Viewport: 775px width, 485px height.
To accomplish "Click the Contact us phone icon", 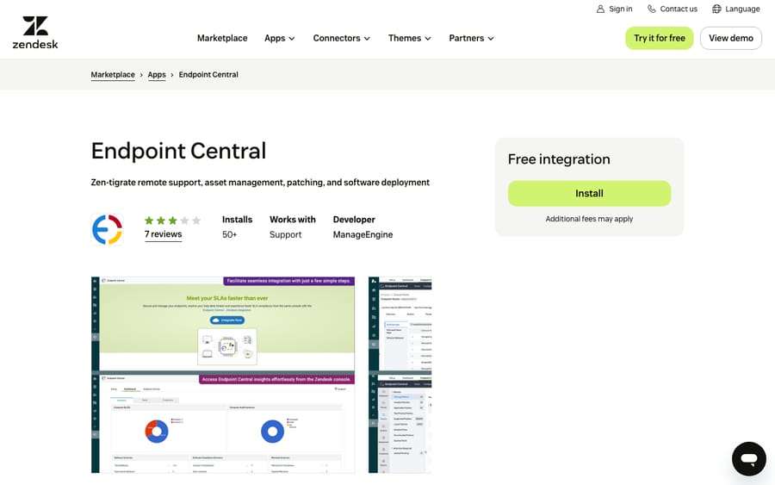I will click(x=652, y=9).
